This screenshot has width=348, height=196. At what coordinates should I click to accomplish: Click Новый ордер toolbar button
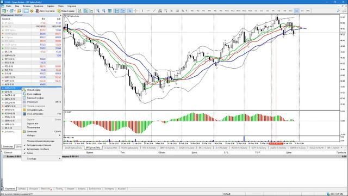[66, 11]
